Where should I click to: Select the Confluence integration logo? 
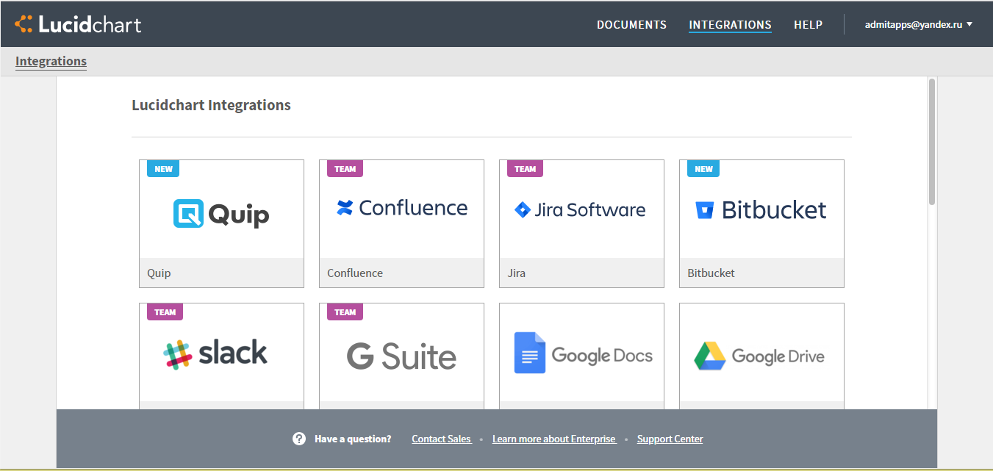pos(401,208)
